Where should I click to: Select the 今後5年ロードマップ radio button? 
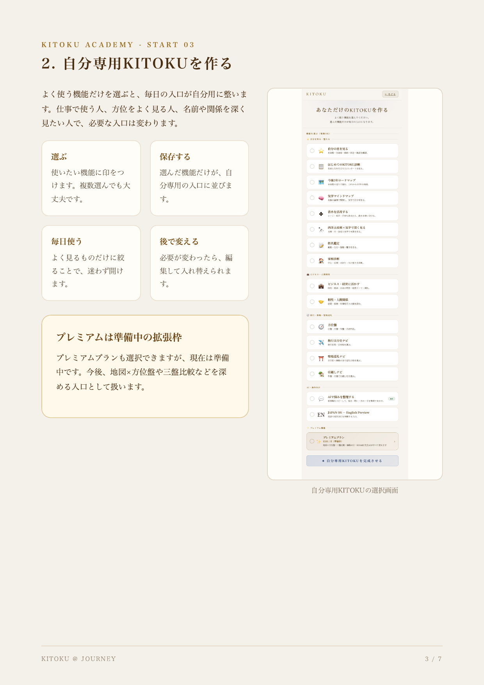tap(312, 182)
